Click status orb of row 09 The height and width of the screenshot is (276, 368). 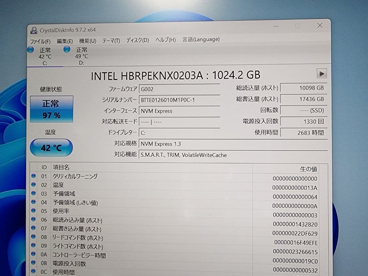33,245
